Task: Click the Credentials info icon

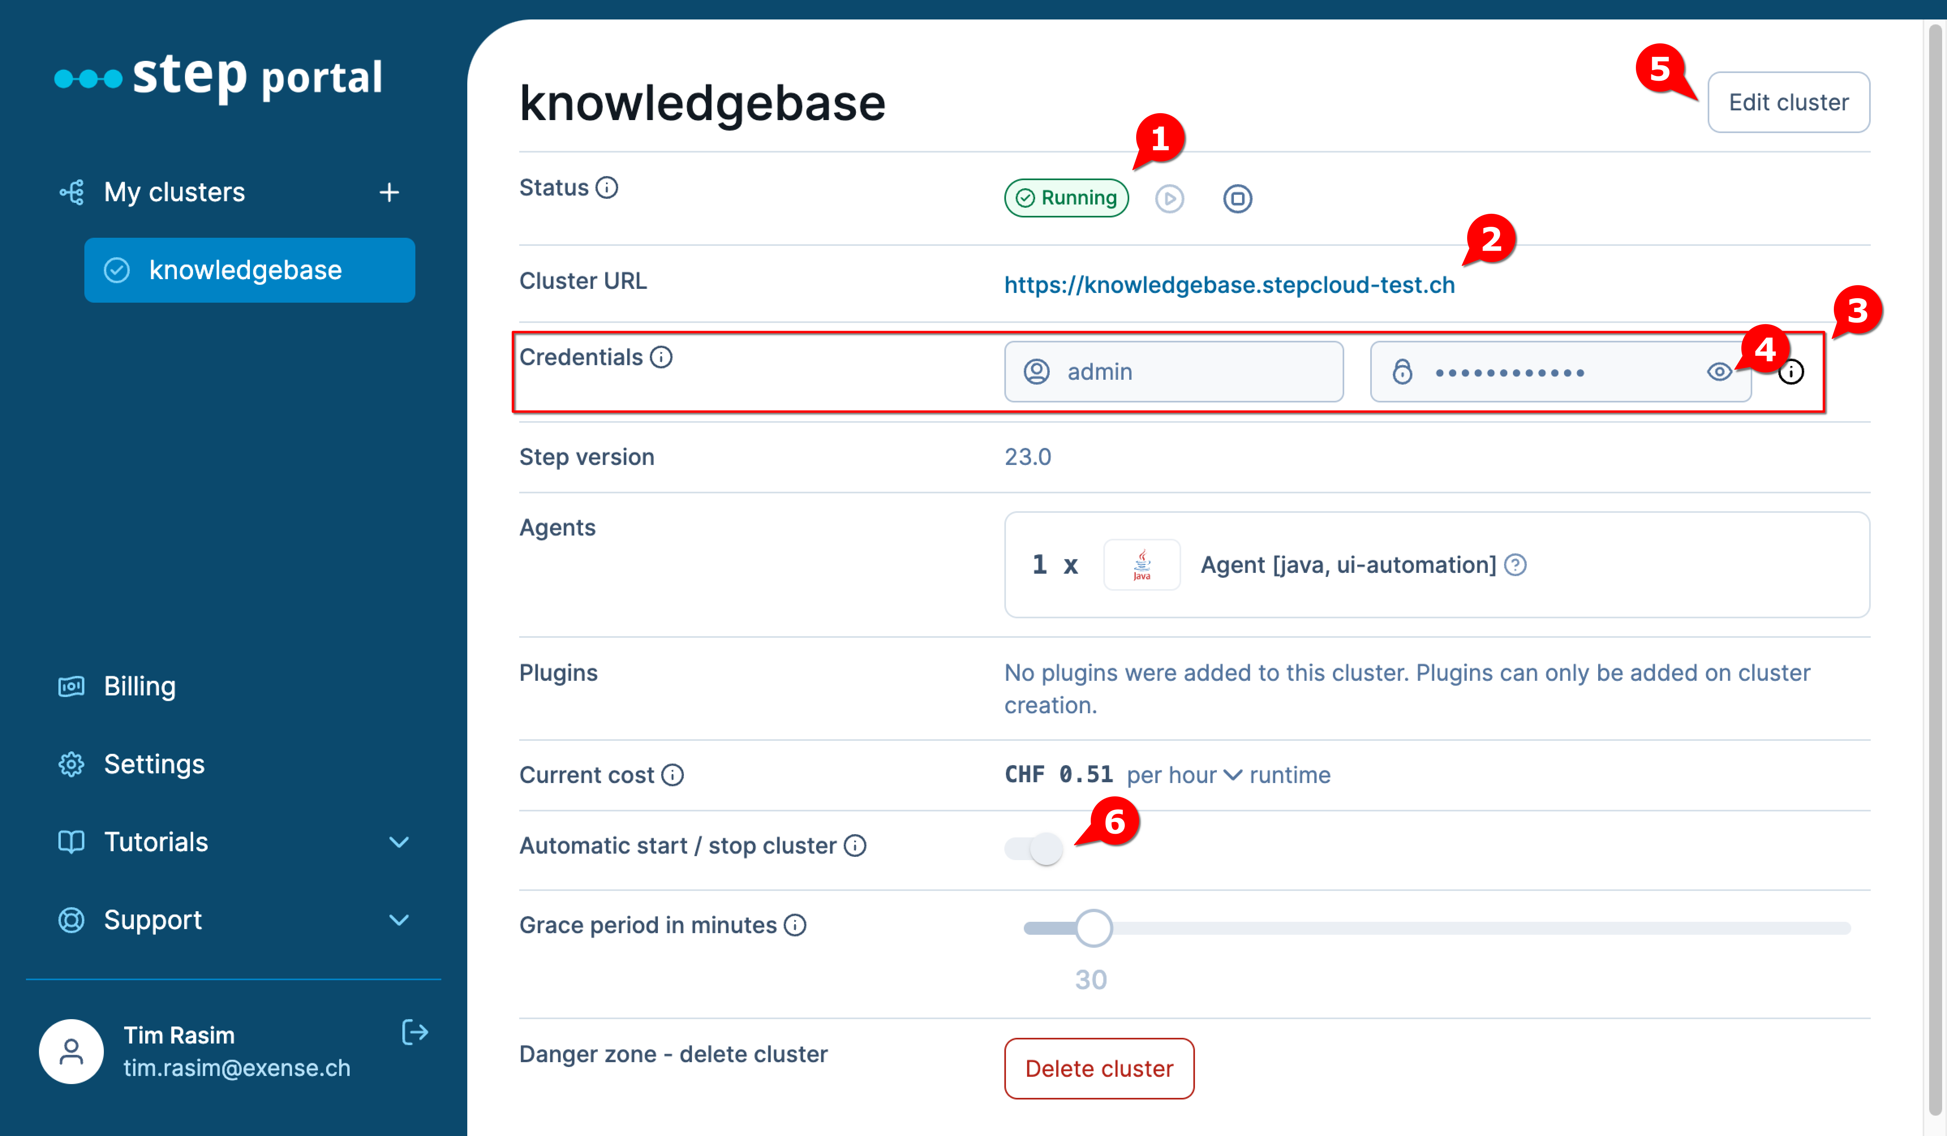Action: pyautogui.click(x=661, y=357)
